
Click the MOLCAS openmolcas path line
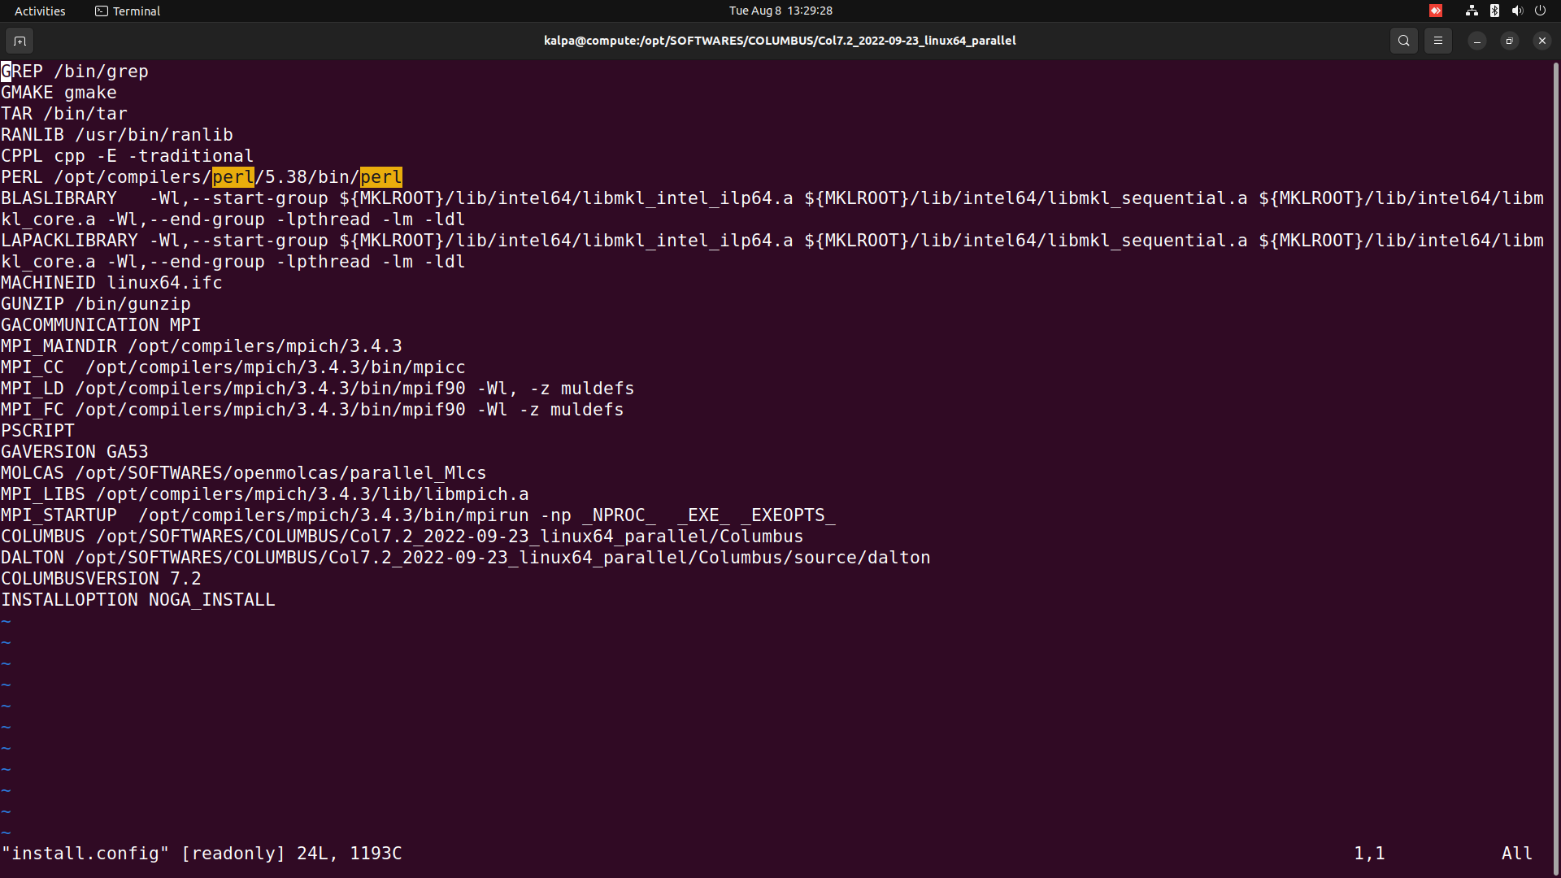pos(244,473)
